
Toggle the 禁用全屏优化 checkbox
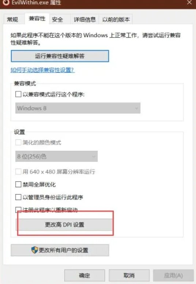click(x=18, y=184)
